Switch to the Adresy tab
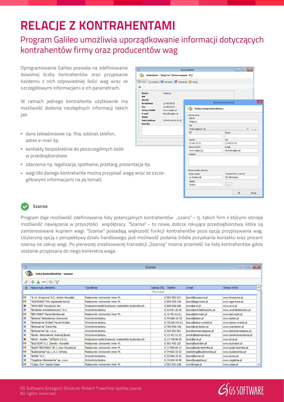The width and height of the screenshot is (284, 402). [x=154, y=82]
